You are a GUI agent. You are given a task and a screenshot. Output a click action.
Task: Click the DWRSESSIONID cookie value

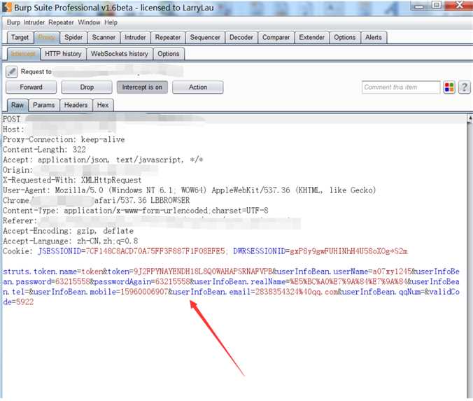(348, 251)
